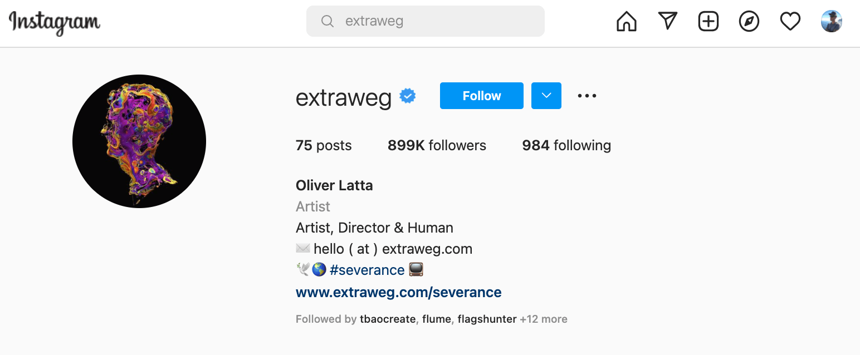This screenshot has width=860, height=355.
Task: Open the three-dot profile options menu
Action: (x=587, y=96)
